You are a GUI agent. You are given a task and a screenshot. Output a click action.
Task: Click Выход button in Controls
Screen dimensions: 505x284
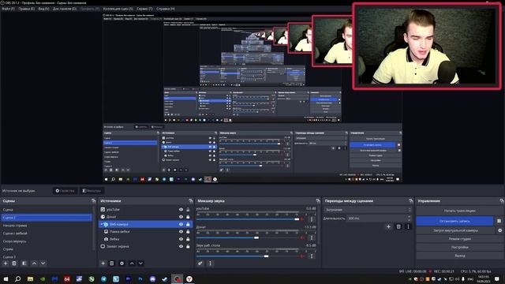459,256
